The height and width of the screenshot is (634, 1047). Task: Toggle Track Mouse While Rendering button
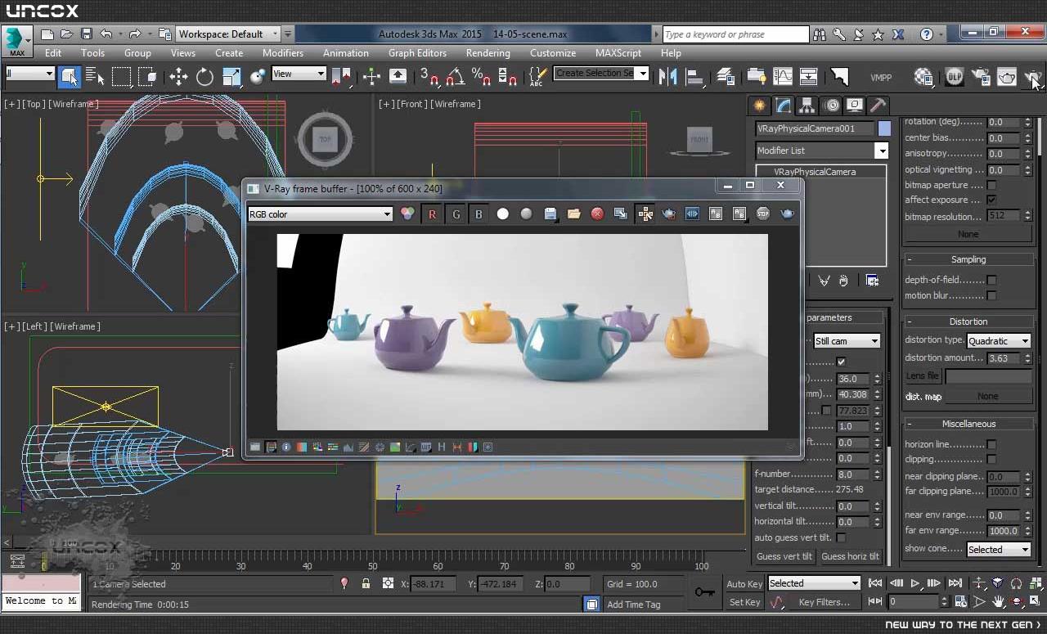pos(645,214)
